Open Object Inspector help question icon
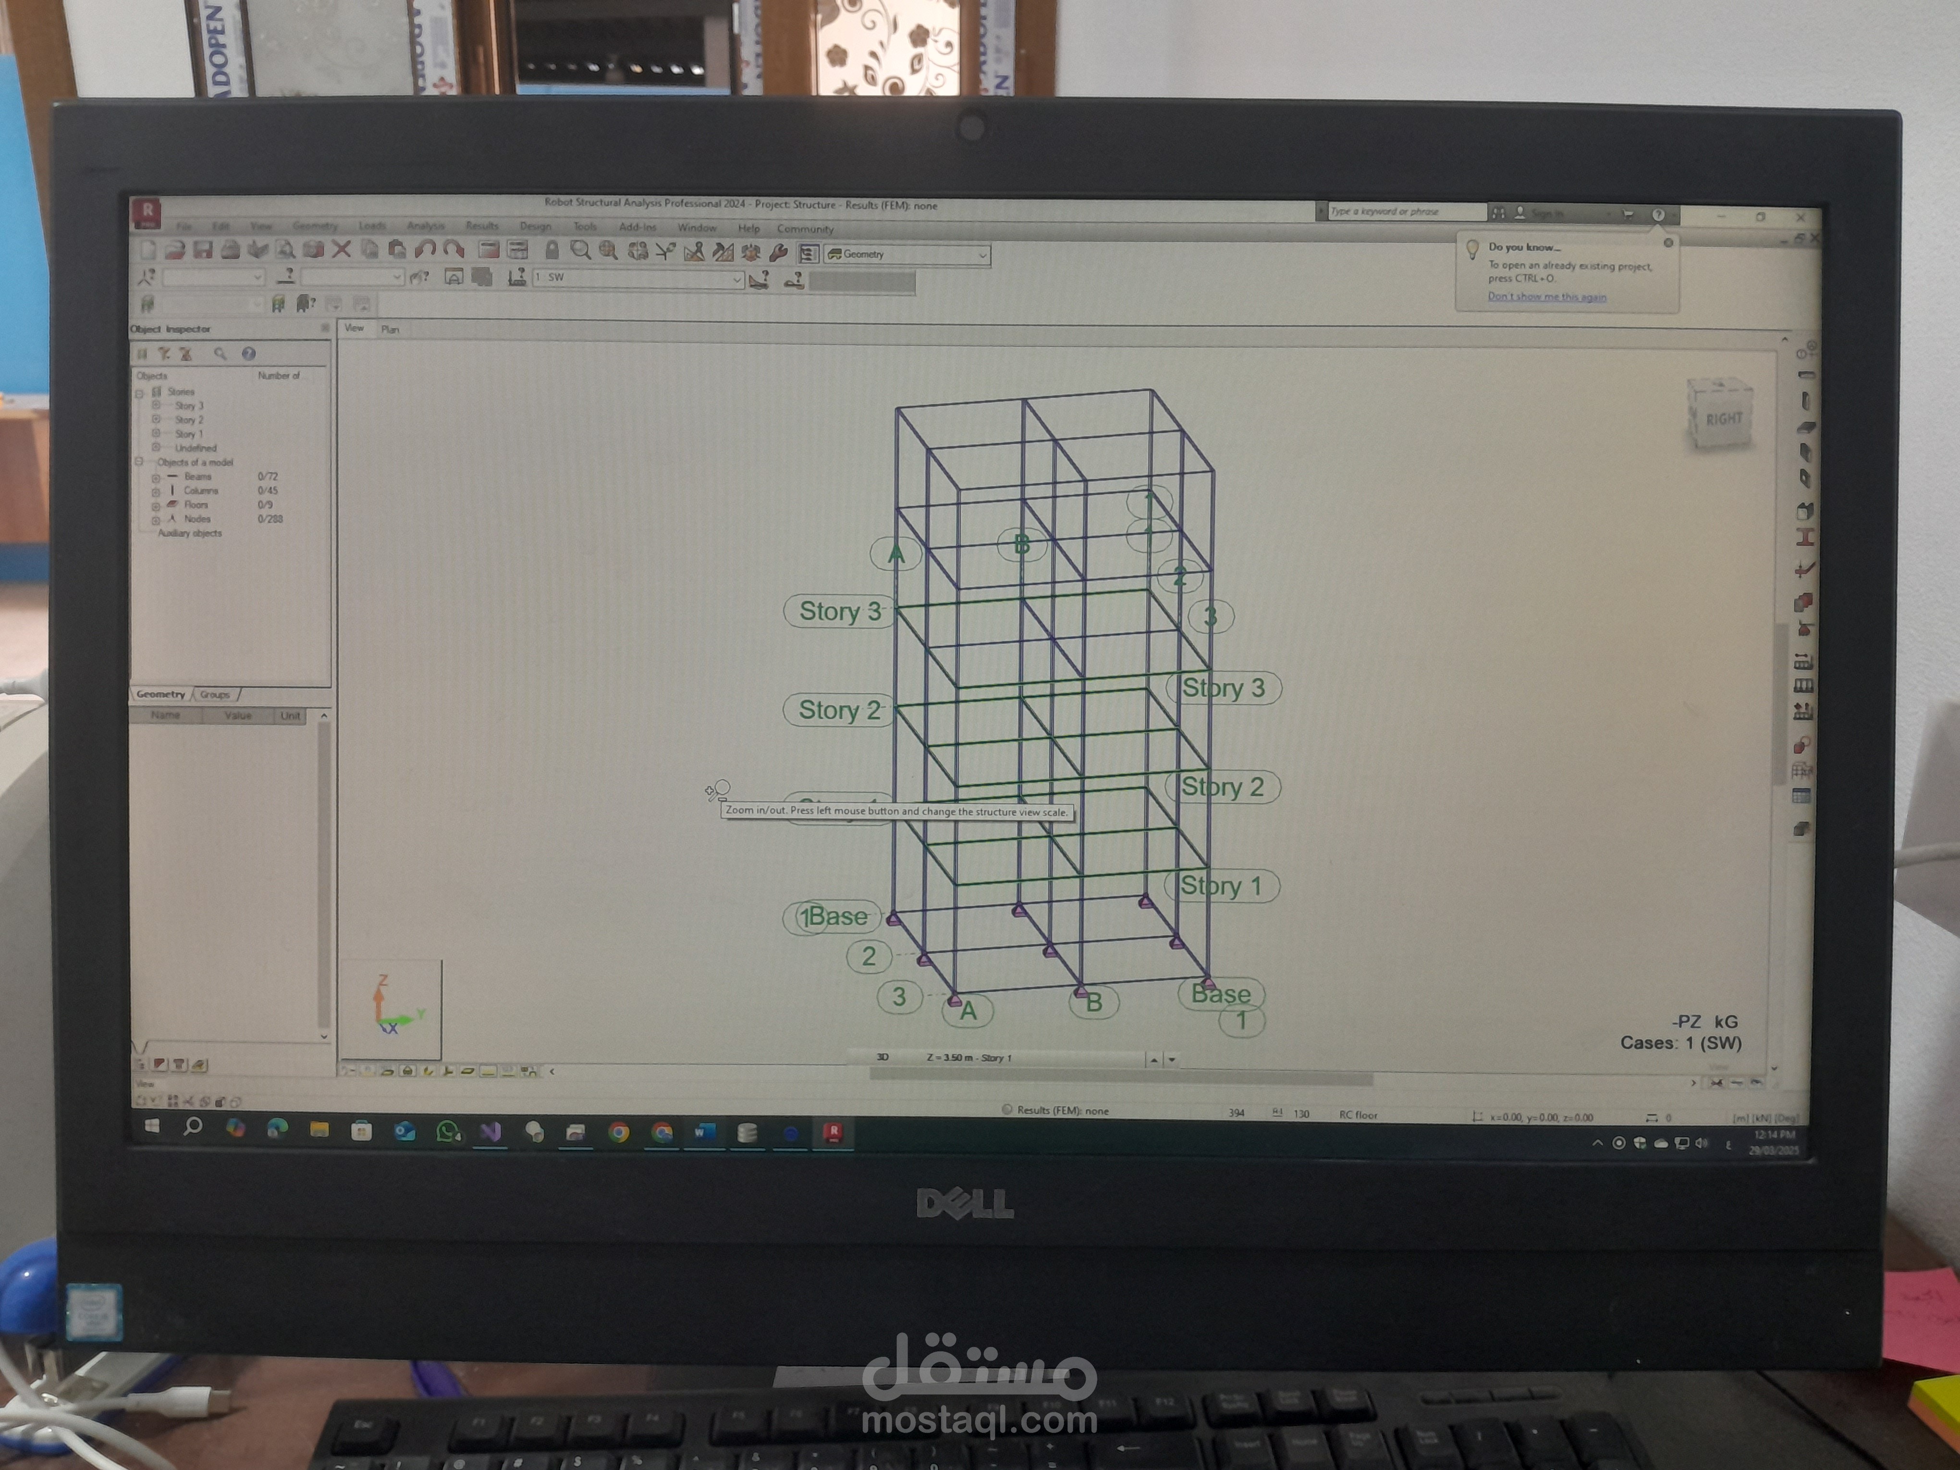This screenshot has height=1470, width=1960. tap(249, 354)
